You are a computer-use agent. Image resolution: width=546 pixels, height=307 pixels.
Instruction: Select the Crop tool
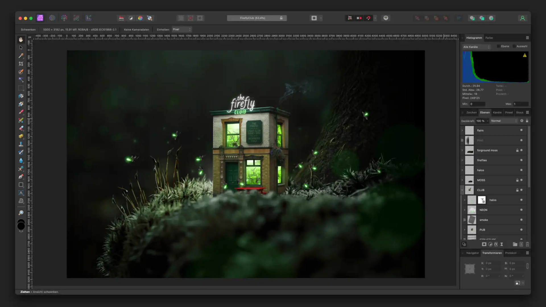21,64
